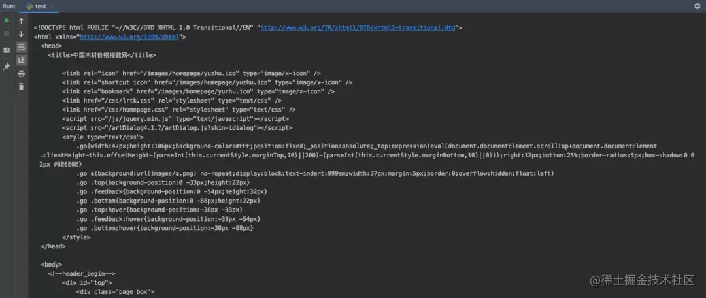Close the test run tab
706x298 pixels.
point(52,7)
